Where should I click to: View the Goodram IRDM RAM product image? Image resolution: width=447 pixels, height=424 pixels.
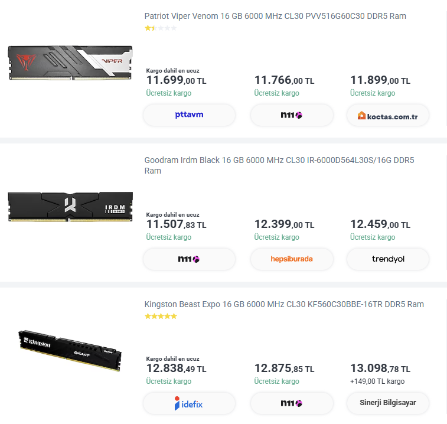[x=70, y=207]
